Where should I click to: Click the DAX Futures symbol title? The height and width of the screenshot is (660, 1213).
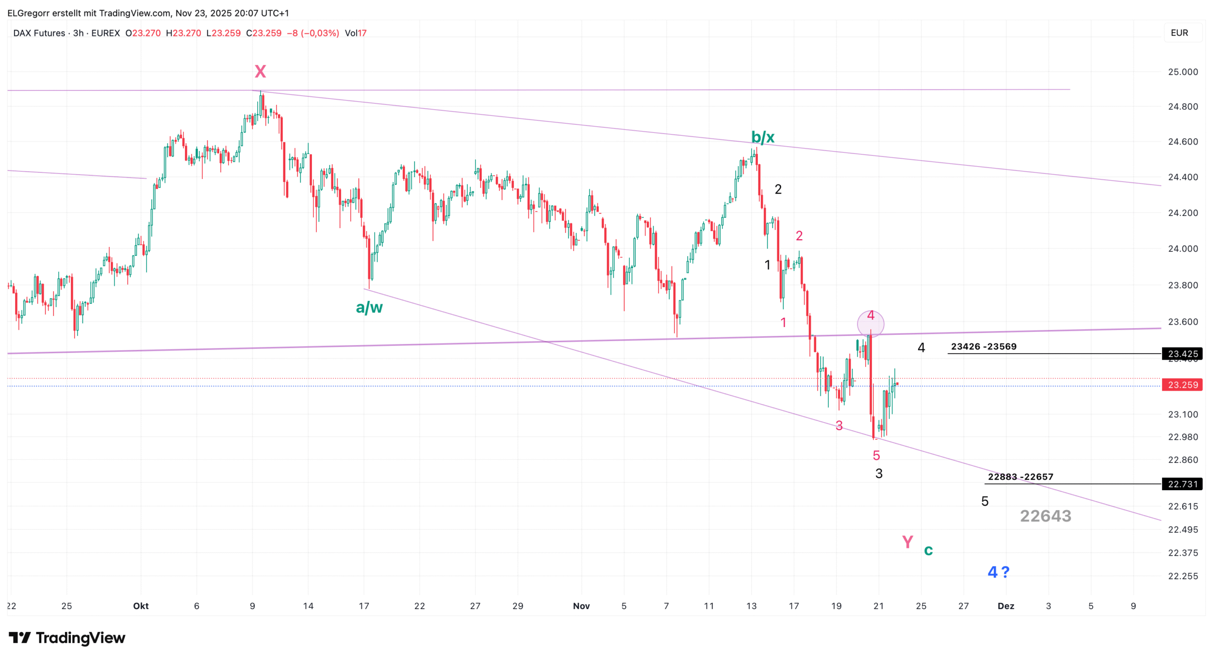tap(39, 33)
